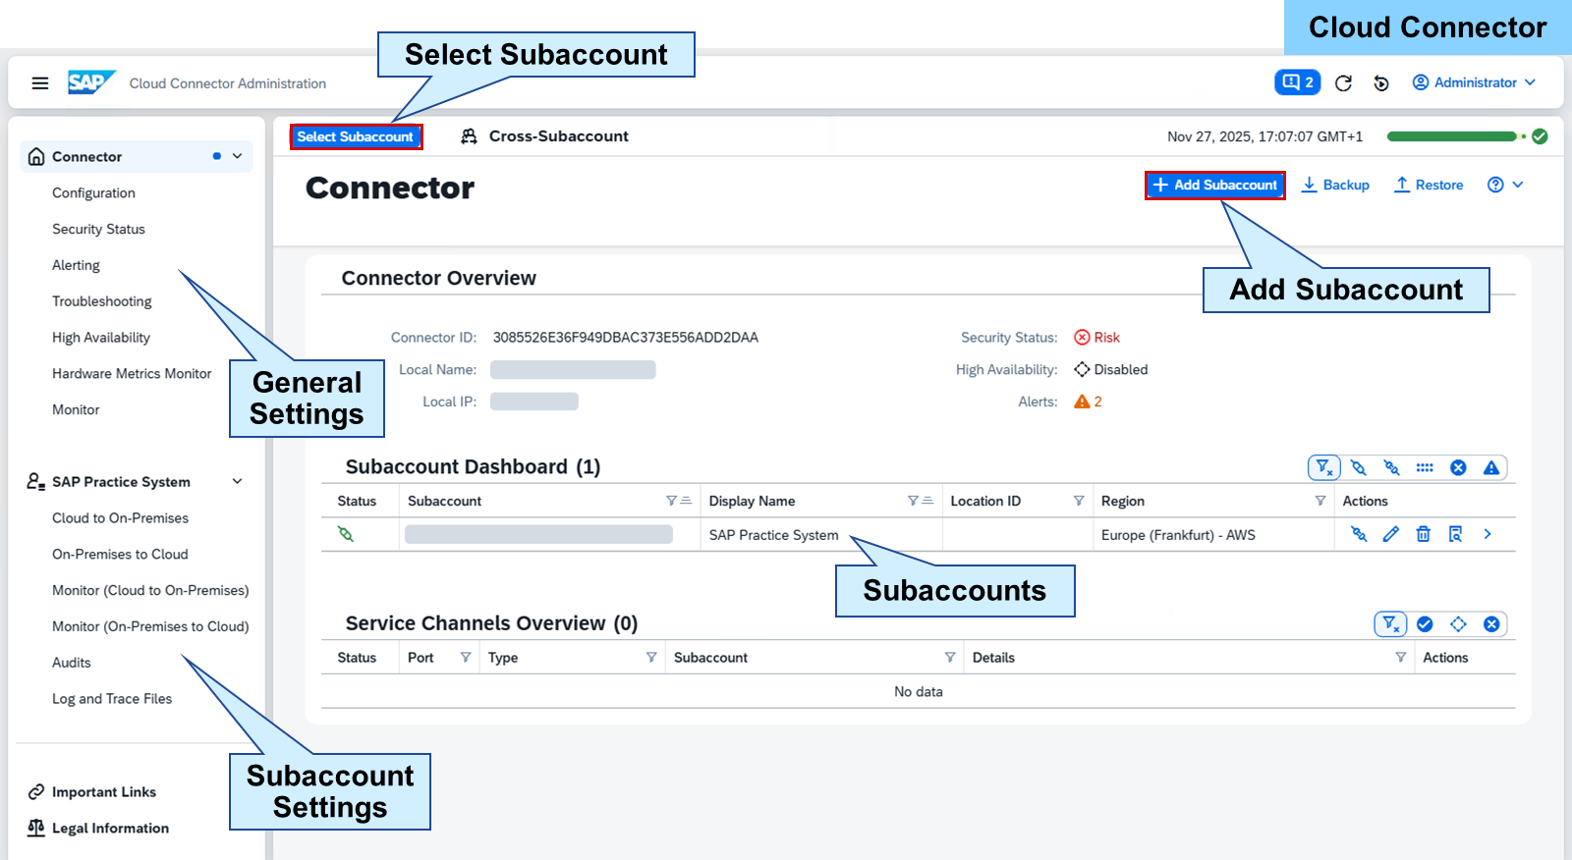Screen dimensions: 1572x860
Task: Click the auto-refresh icon next to reload
Action: [1381, 83]
